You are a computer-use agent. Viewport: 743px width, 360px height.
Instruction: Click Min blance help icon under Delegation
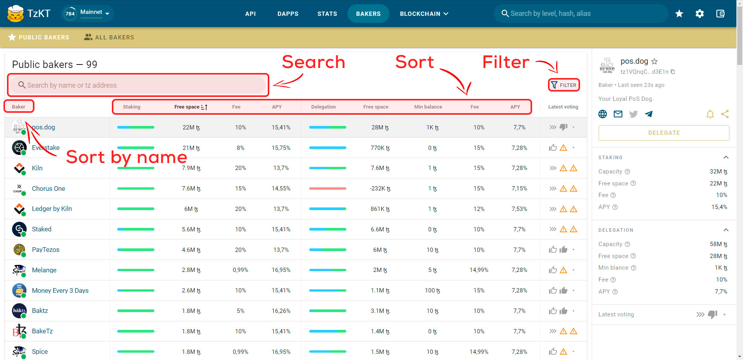pos(633,268)
